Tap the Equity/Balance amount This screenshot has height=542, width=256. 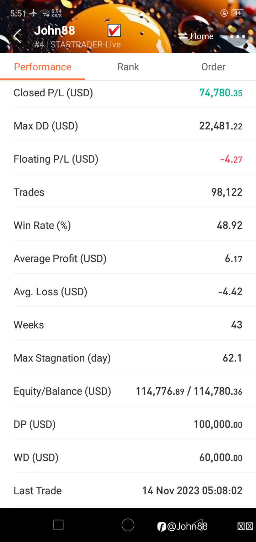pyautogui.click(x=189, y=392)
